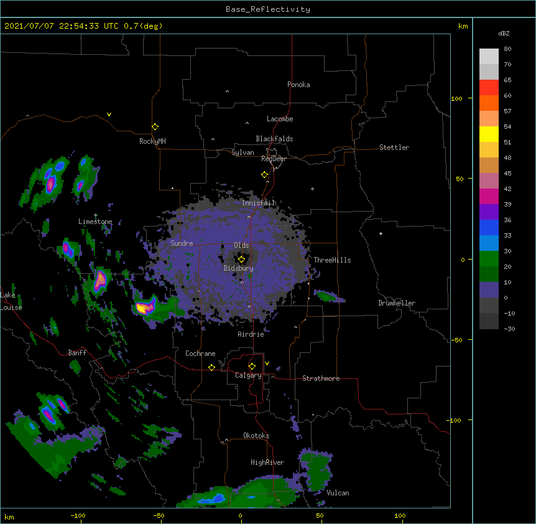This screenshot has height=524, width=536.
Task: Click the white plus marker west of Drumheller
Action: (x=381, y=233)
